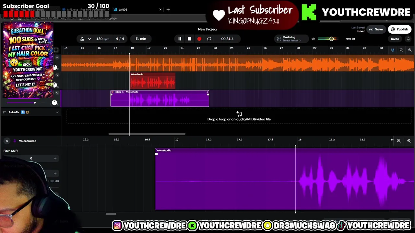Expand the orange track chevron
The width and height of the screenshot is (415, 233).
[57, 58]
